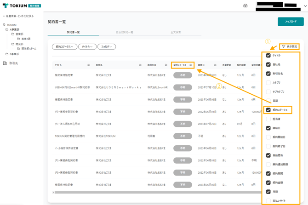
Task: Switch to the 担当の契約一覧 tab
Action: 124,33
